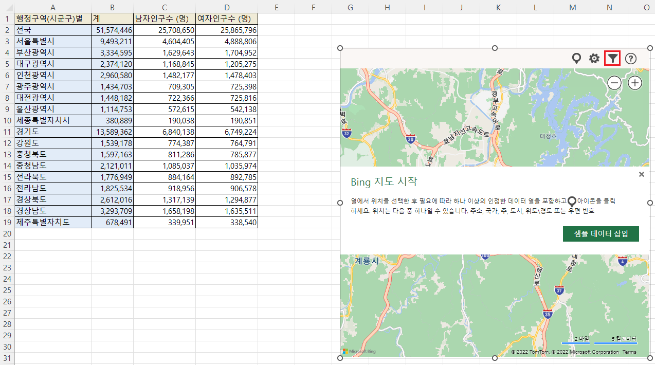The width and height of the screenshot is (655, 365).
Task: Open Bing Maps settings gear
Action: click(594, 59)
